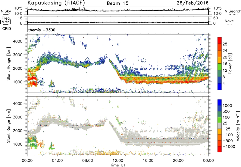The image size is (241, 167).
Task: Click the "20:00" time tick label
Action: pos(178,161)
